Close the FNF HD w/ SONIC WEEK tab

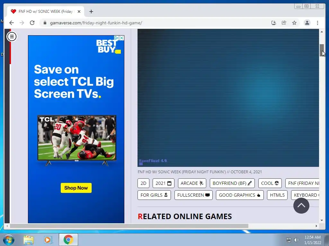click(x=79, y=12)
